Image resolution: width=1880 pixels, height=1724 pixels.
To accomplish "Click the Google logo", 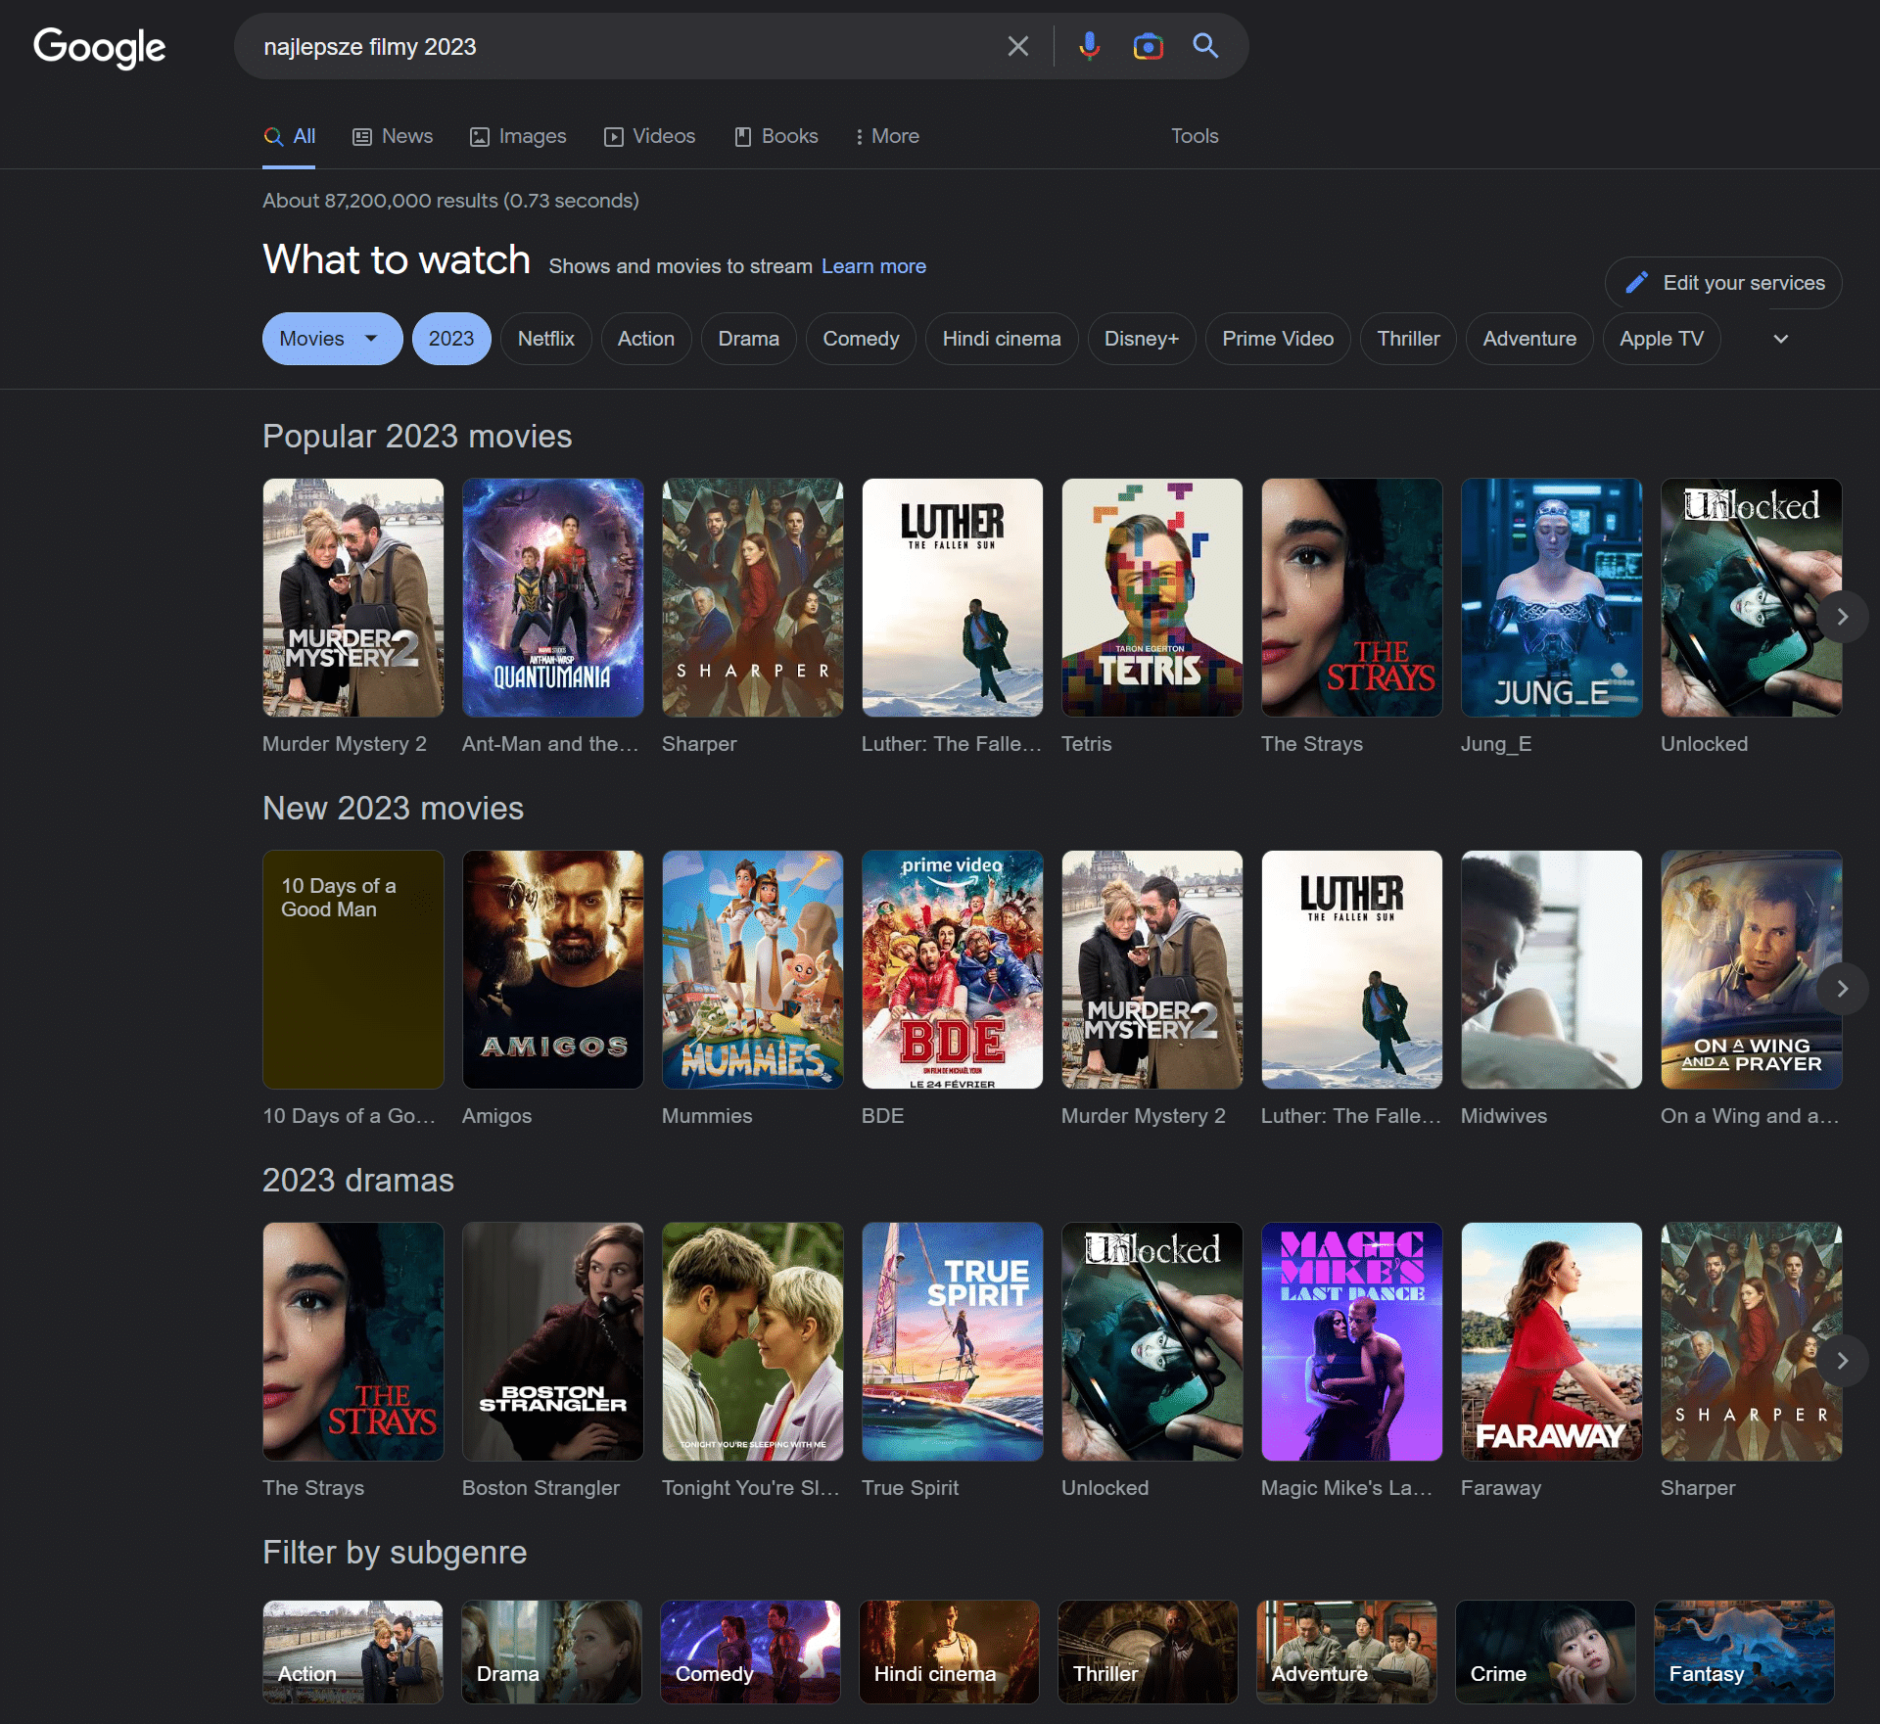I will pos(99,47).
